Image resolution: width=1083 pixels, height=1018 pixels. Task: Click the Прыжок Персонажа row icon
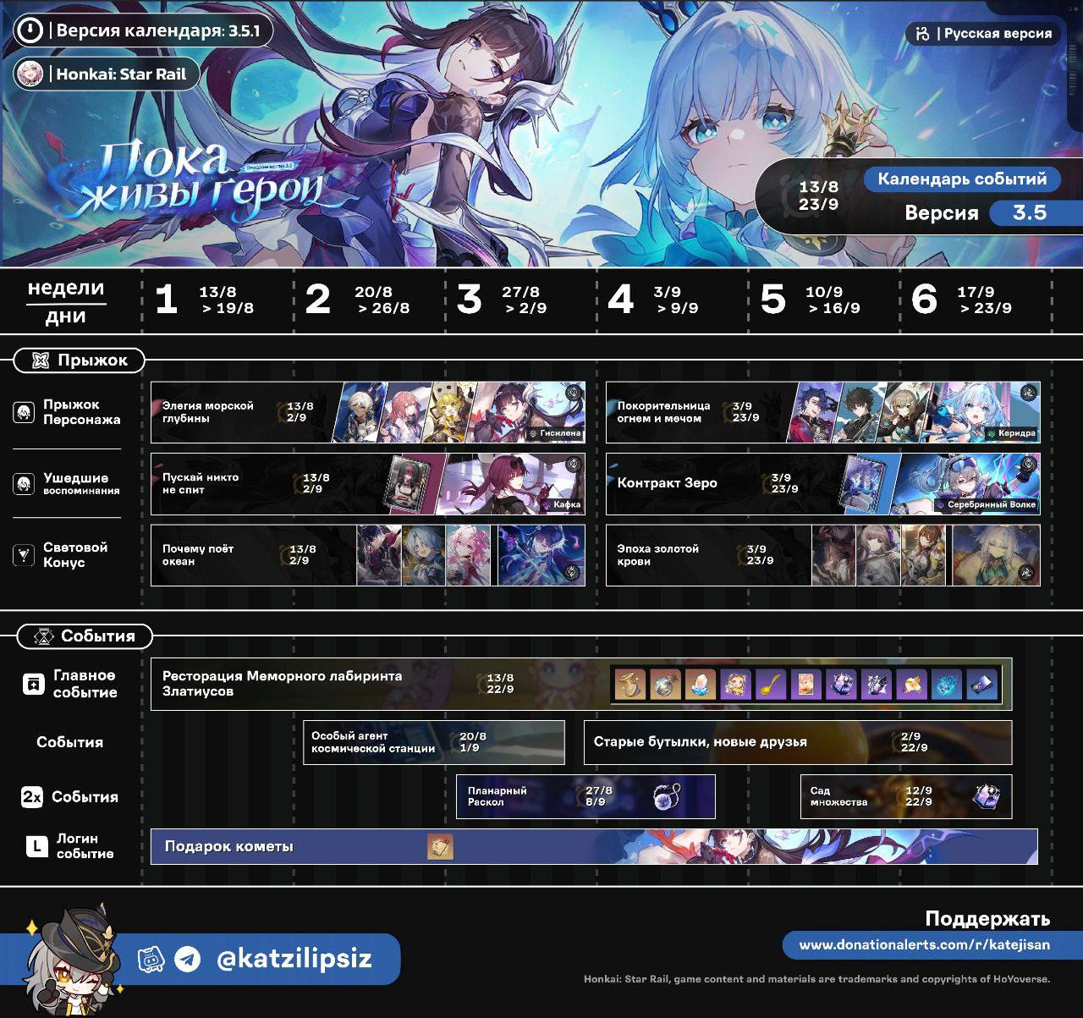click(24, 412)
